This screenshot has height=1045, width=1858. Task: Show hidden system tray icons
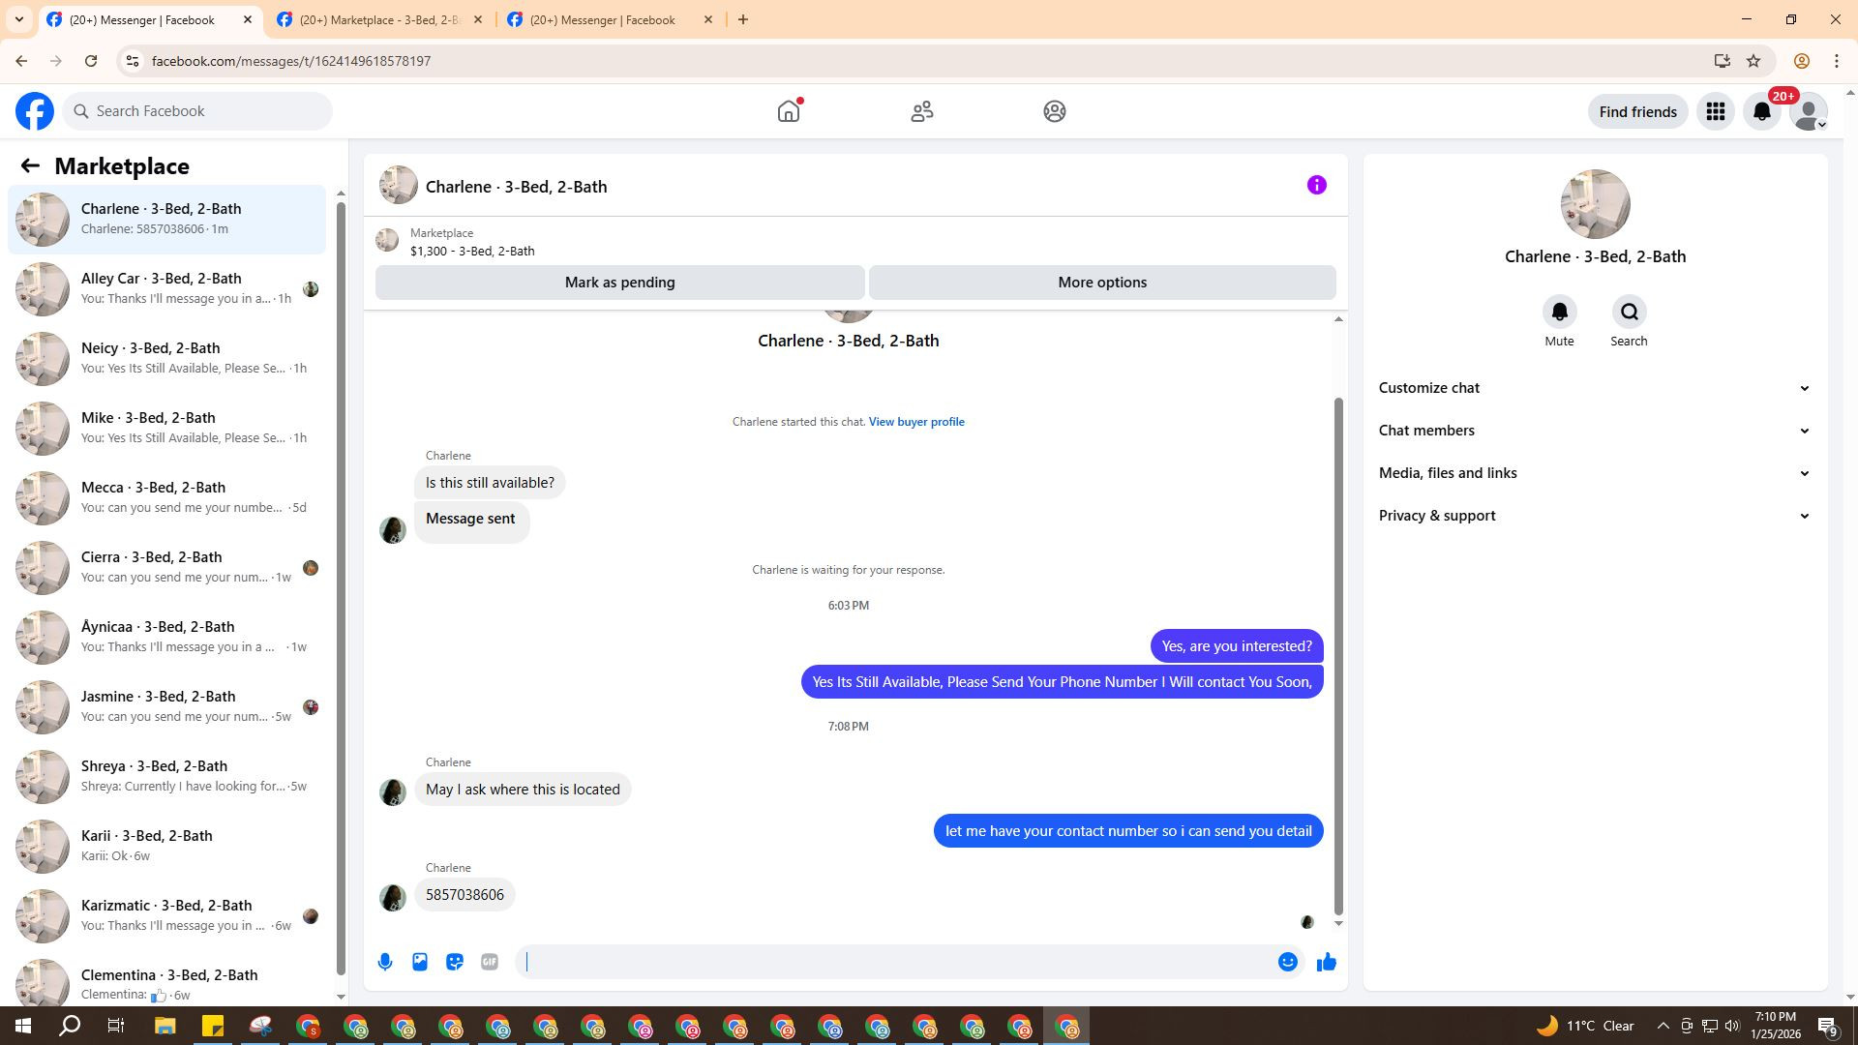click(1663, 1026)
